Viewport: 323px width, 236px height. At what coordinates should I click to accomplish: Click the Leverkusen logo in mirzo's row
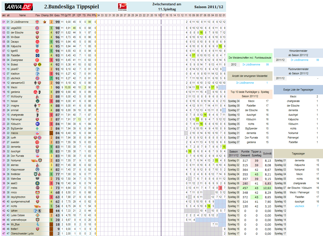point(37,193)
